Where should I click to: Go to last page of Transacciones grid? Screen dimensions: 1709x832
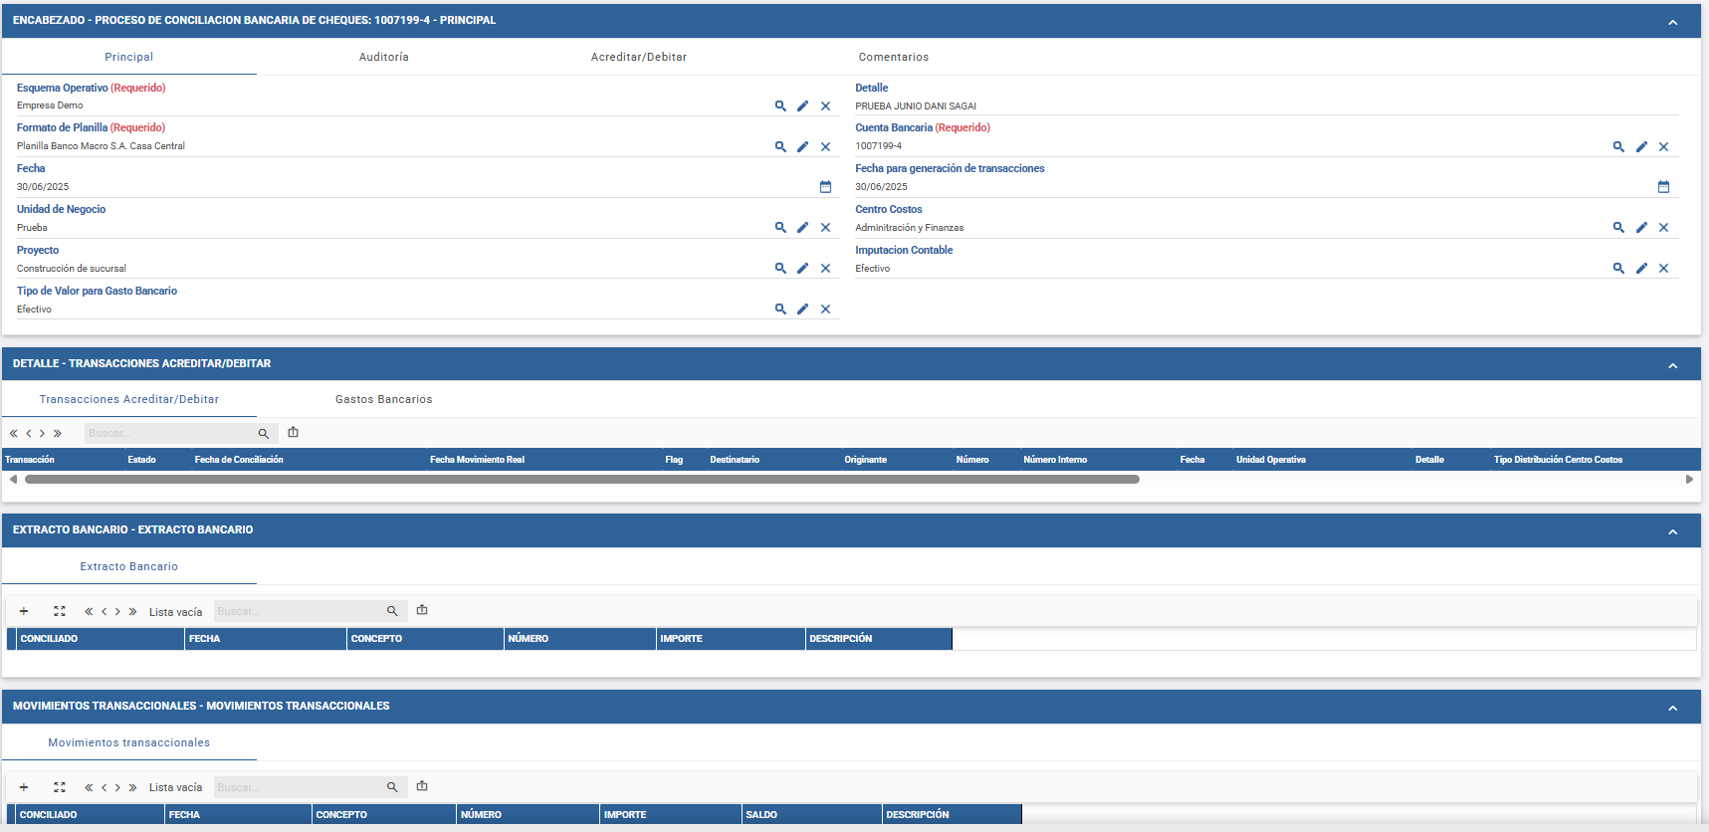(58, 433)
